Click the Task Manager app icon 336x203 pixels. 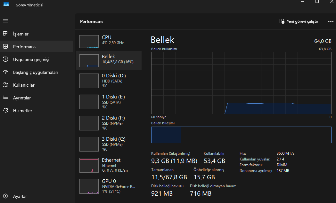tap(6, 4)
